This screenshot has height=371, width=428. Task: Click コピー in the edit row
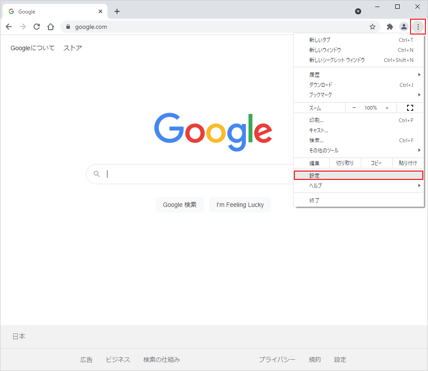(376, 163)
